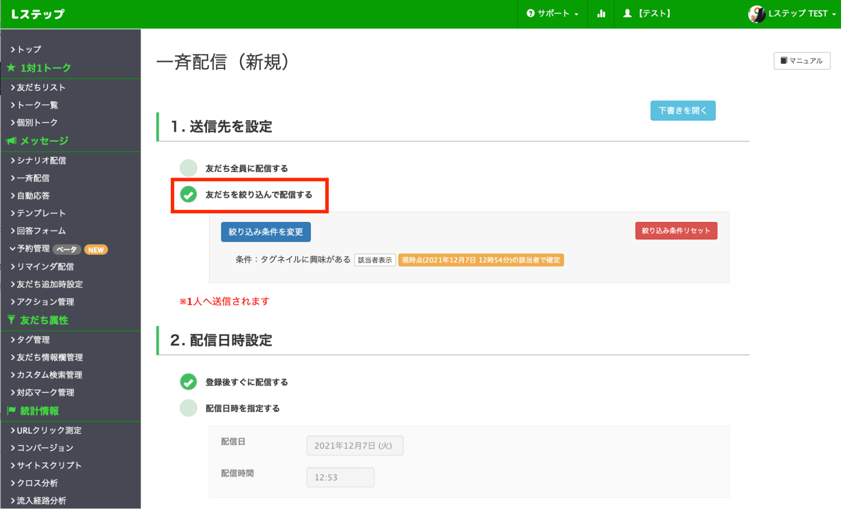Select 配信日時を指定する radio option
Screen dimensions: 841x509
tap(188, 408)
